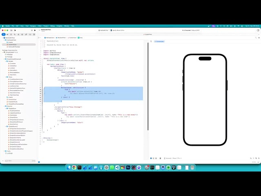Open the PersistableItem model file
Image resolution: width=261 pixels, height=196 pixels.
[15, 73]
